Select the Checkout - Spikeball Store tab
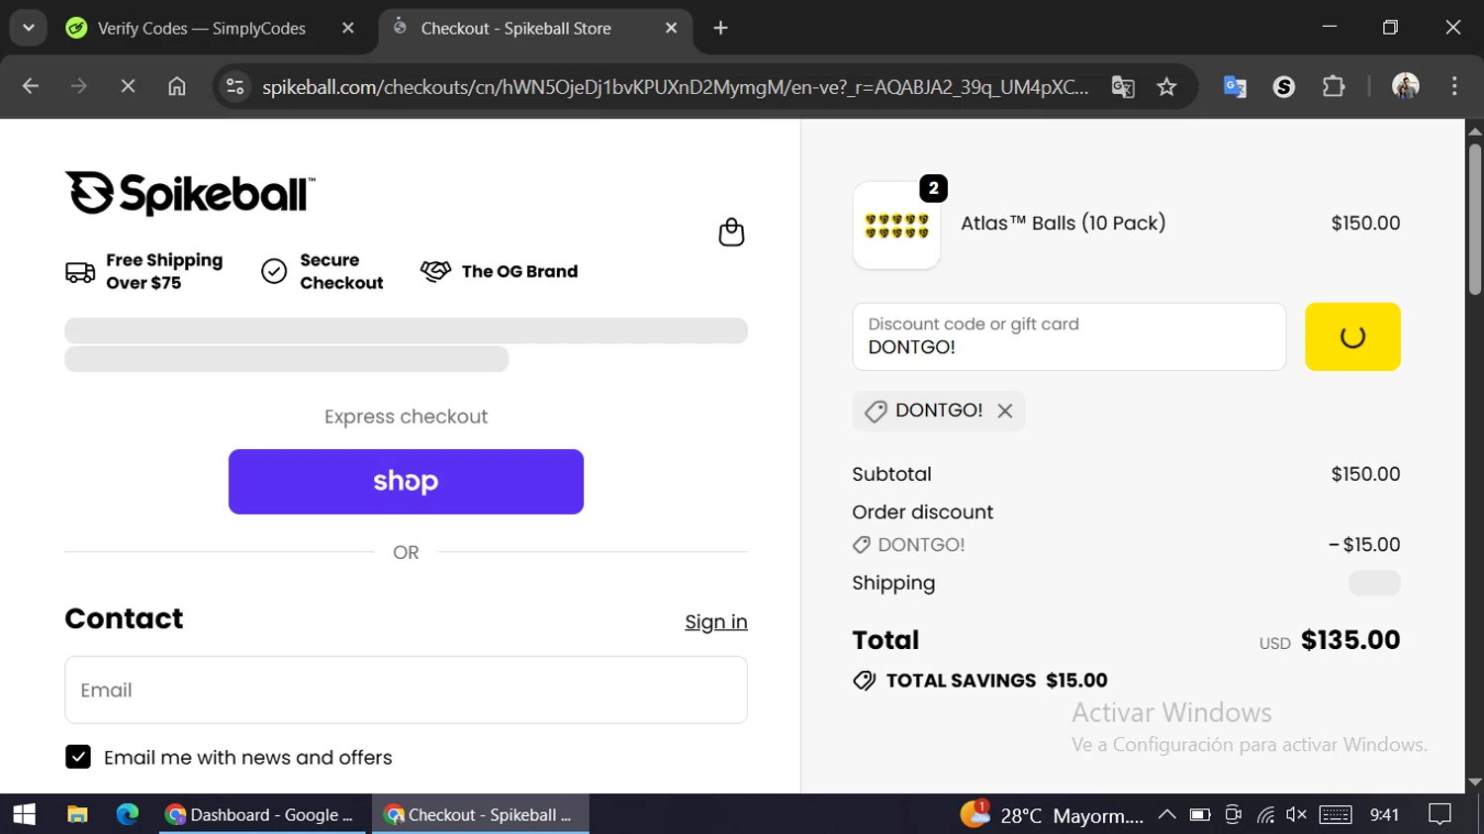 [x=515, y=28]
